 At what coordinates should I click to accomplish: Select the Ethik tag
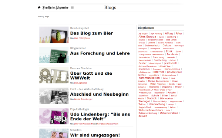(169, 52)
